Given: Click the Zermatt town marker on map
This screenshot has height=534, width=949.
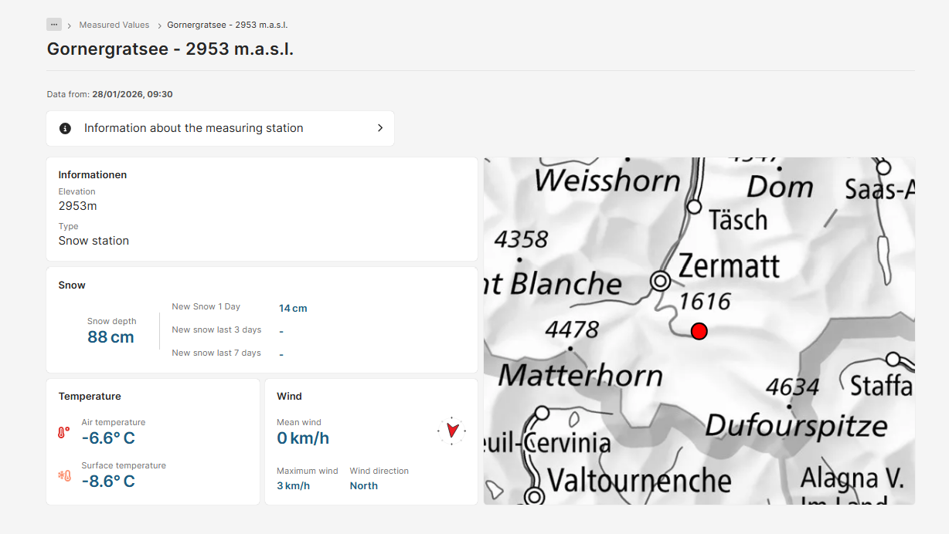Looking at the screenshot, I should pos(661,281).
